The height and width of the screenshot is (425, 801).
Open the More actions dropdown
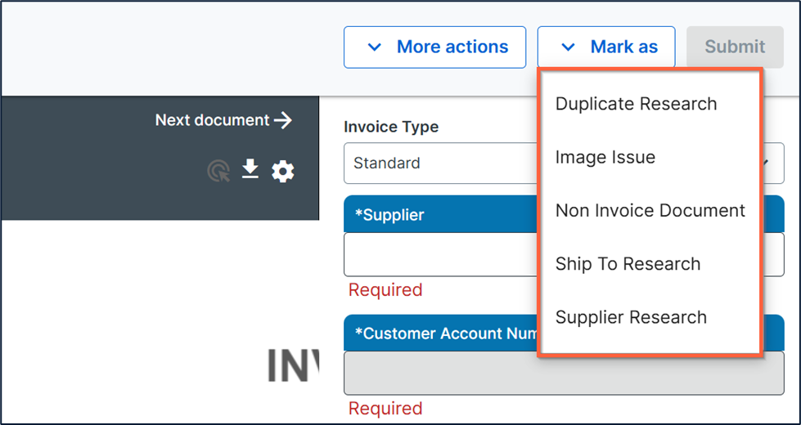[x=434, y=47]
